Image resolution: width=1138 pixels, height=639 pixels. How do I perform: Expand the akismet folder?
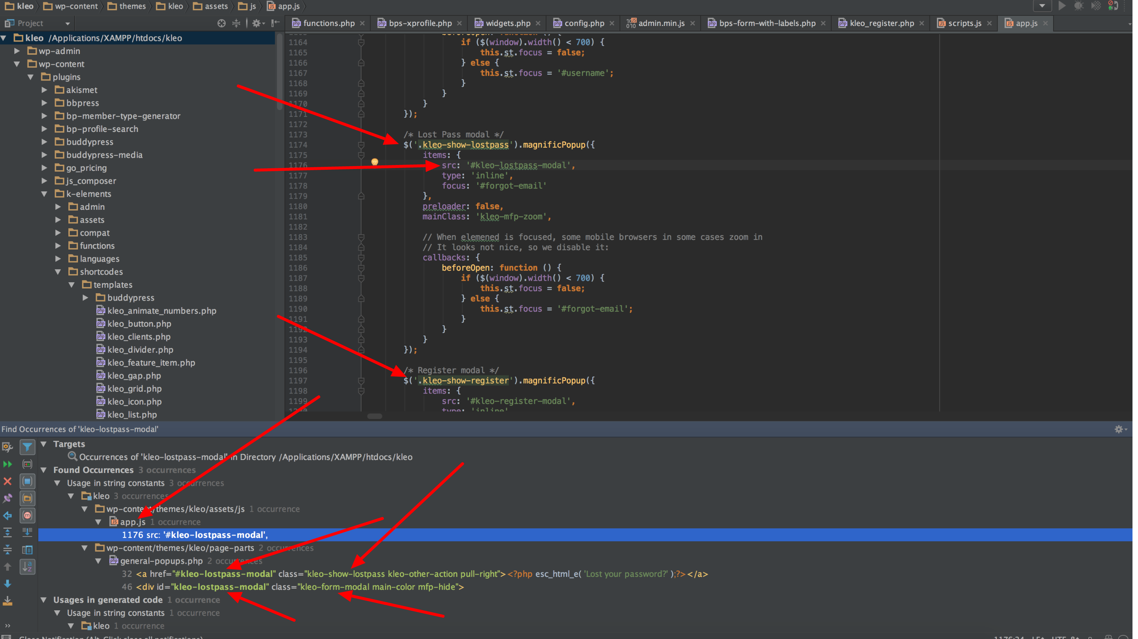click(44, 90)
